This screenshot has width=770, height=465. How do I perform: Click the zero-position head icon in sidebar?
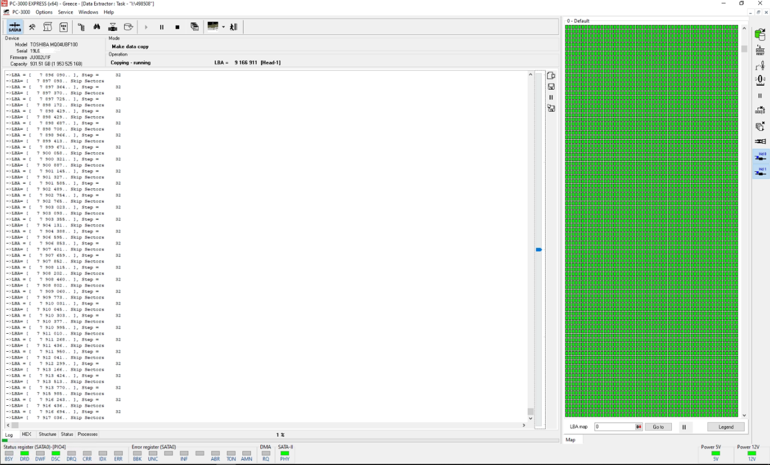point(760,81)
